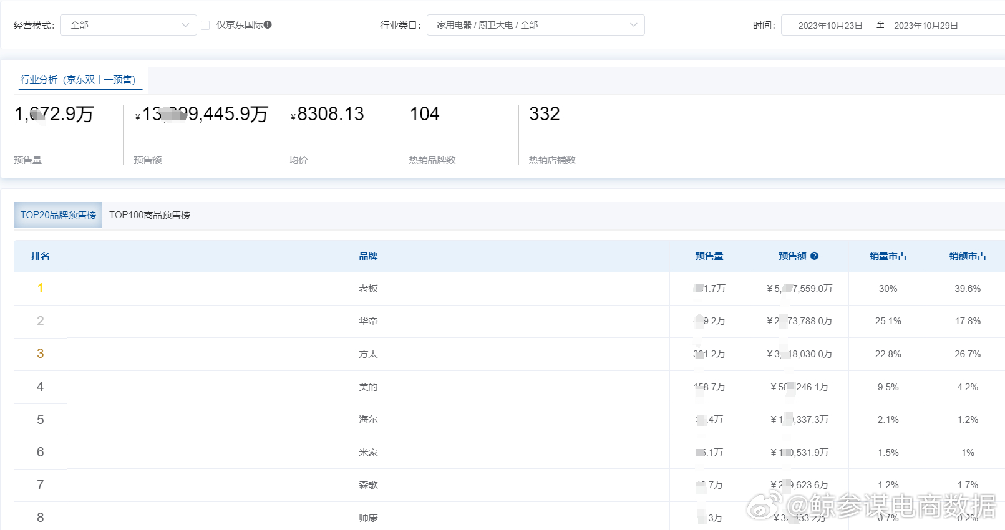
Task: Click 老板's 销额市占 value 39.6%
Action: (968, 289)
